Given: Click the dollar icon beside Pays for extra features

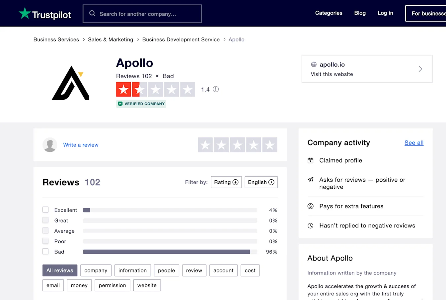Looking at the screenshot, I should click(311, 206).
